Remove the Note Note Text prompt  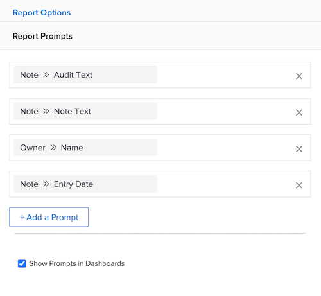(x=299, y=112)
